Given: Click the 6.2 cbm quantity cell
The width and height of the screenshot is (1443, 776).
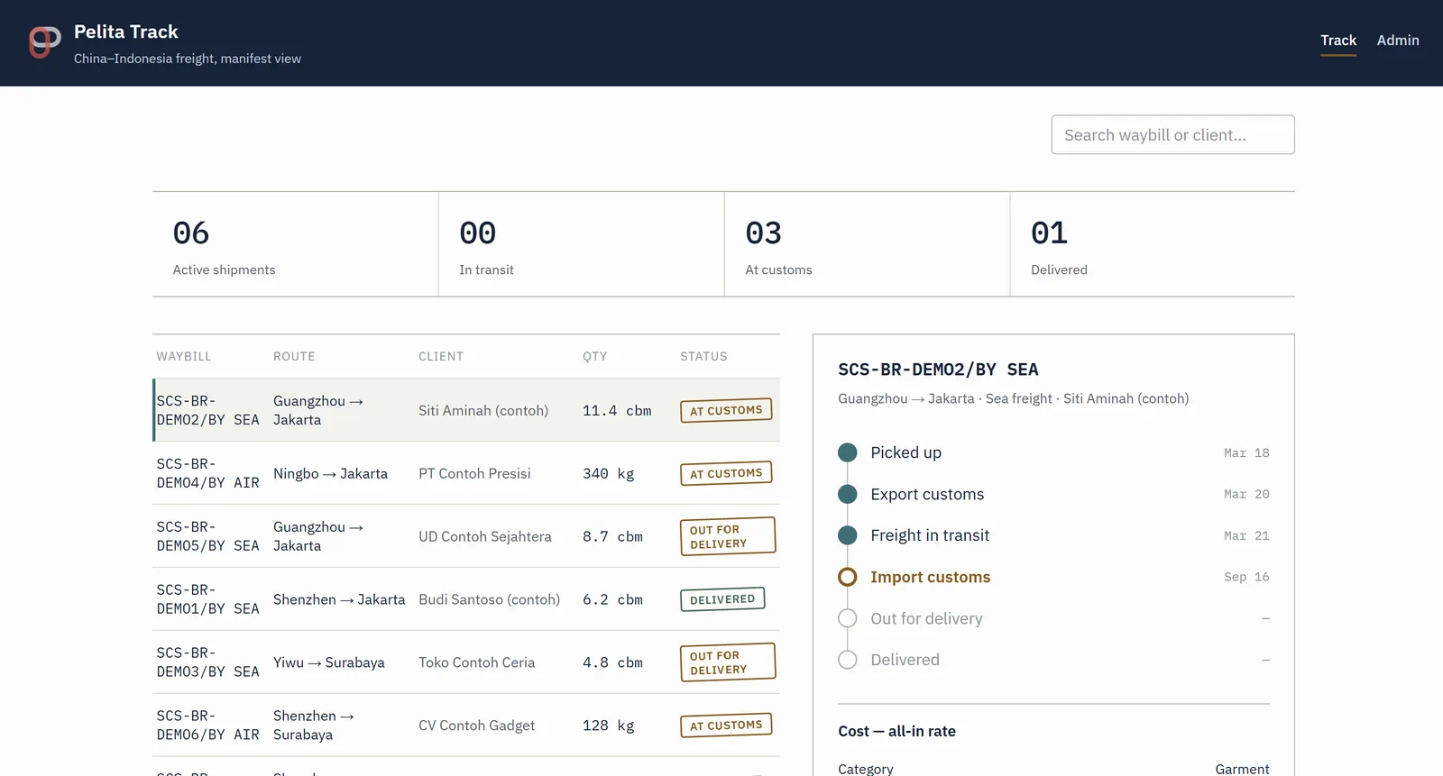Looking at the screenshot, I should (612, 599).
